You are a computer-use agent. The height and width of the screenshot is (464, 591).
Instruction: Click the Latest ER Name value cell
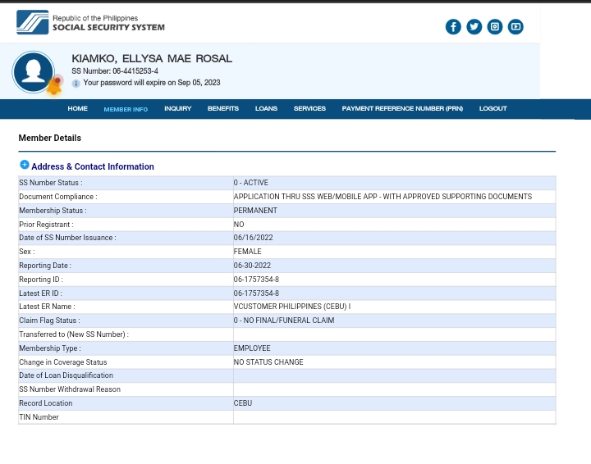pos(394,307)
